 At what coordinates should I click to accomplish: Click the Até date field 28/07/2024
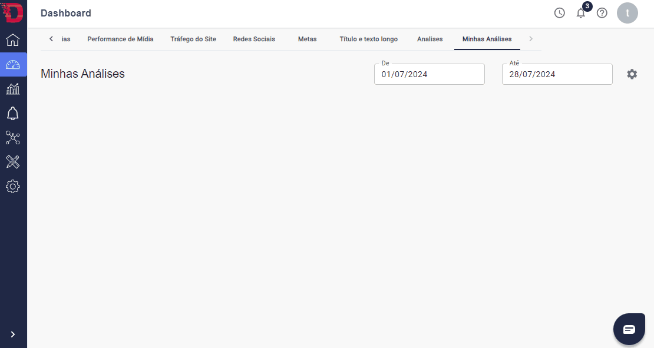tap(557, 74)
